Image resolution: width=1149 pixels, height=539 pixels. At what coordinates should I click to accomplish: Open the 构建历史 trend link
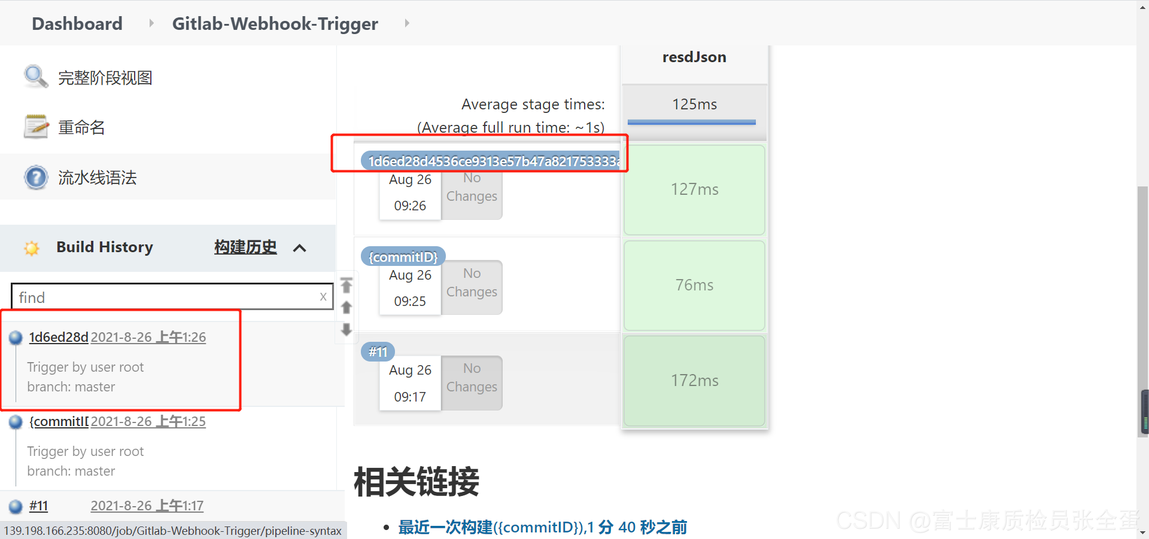click(x=245, y=247)
